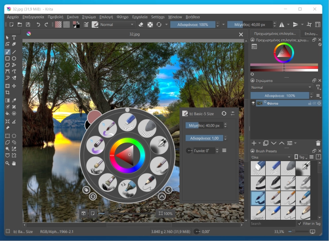Image resolution: width=329 pixels, height=241 pixels.
Task: Move layer up arrow button
Action: pyautogui.click(x=282, y=143)
